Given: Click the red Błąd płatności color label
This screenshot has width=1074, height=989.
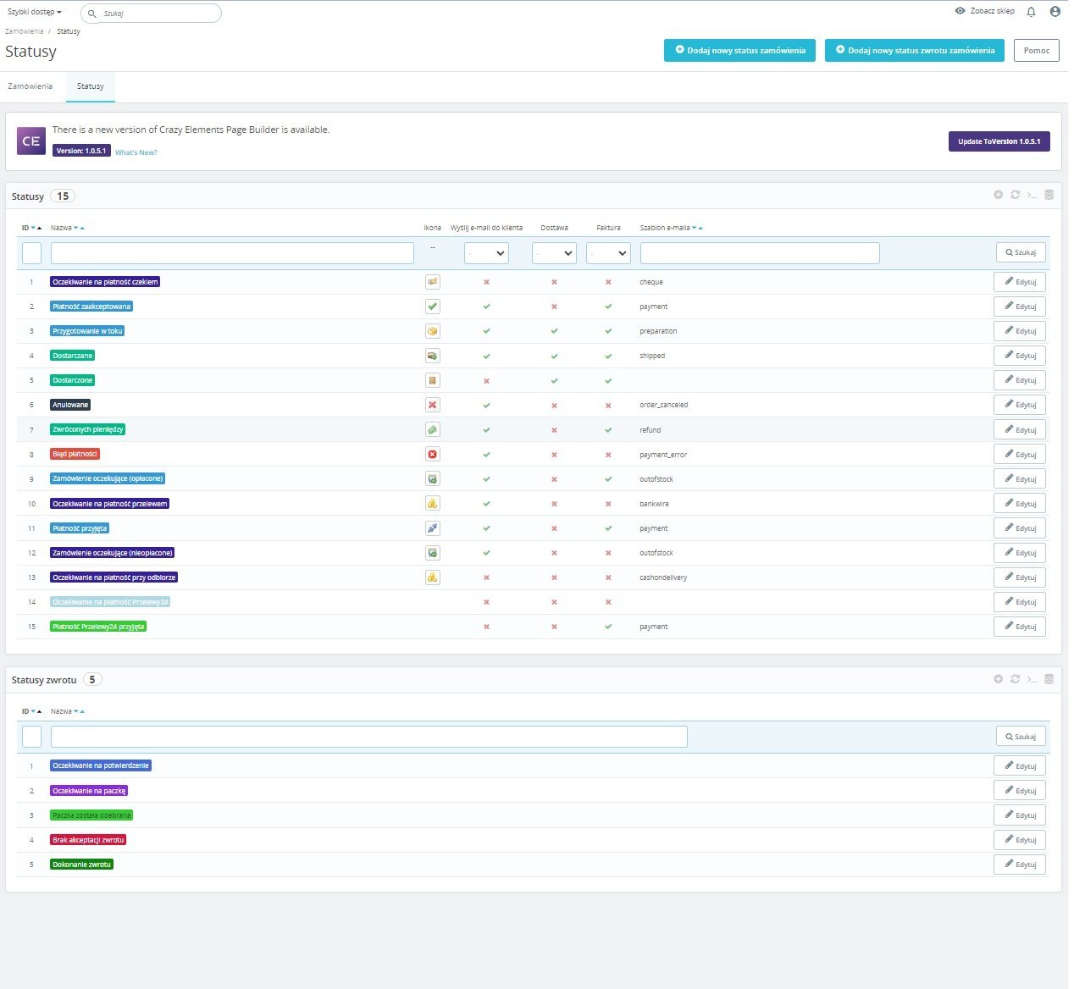Looking at the screenshot, I should click(75, 454).
